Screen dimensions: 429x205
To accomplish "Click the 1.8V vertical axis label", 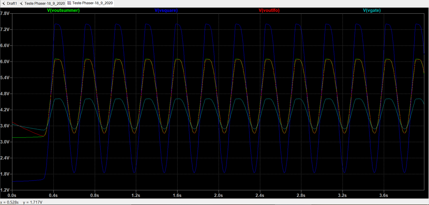I will point(5,174).
